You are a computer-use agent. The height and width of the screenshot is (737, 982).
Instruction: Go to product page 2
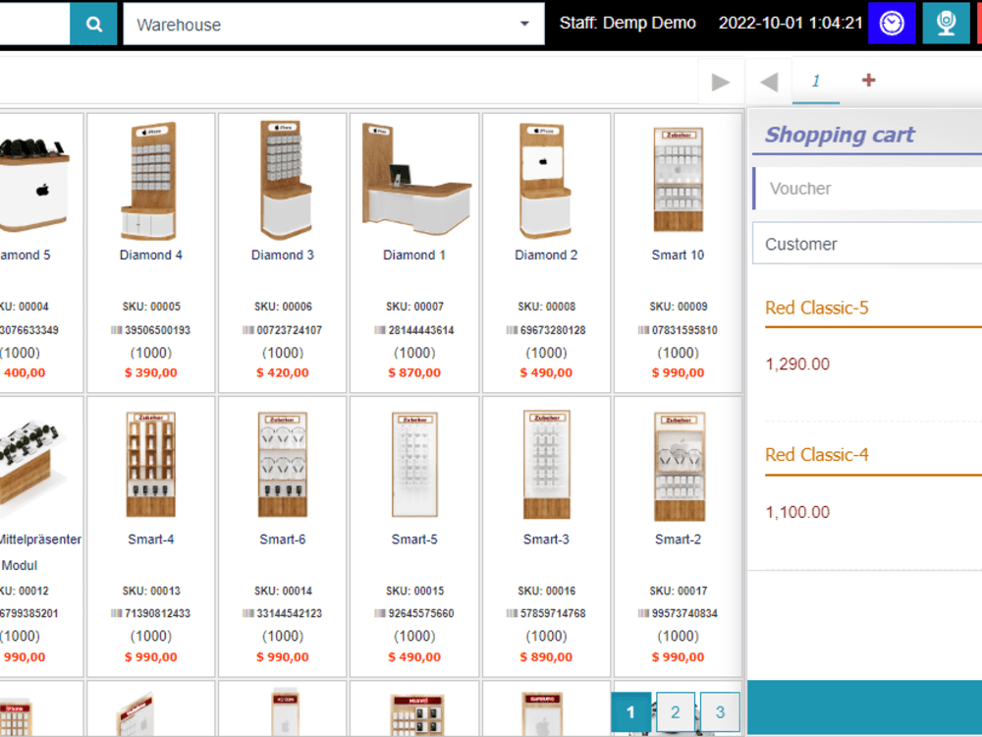pyautogui.click(x=676, y=711)
